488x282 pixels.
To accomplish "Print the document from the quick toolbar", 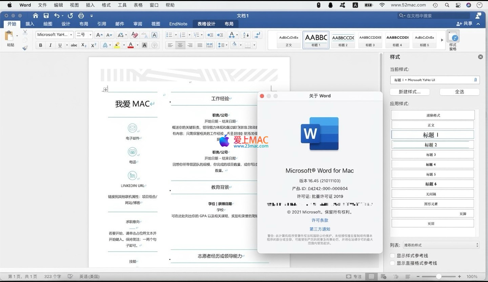I will pyautogui.click(x=81, y=16).
